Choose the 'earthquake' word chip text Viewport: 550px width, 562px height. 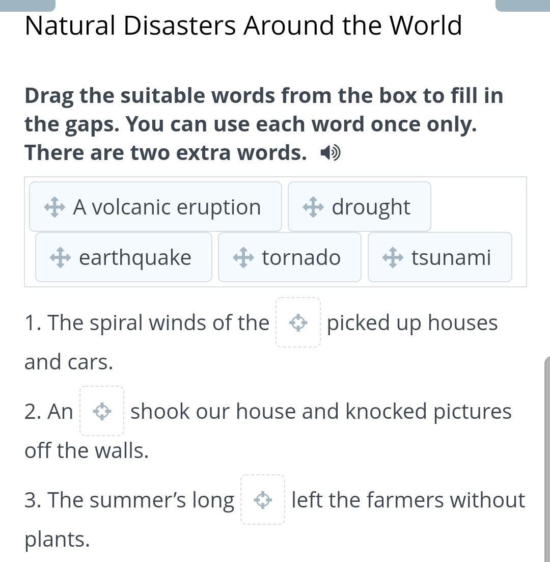(135, 258)
